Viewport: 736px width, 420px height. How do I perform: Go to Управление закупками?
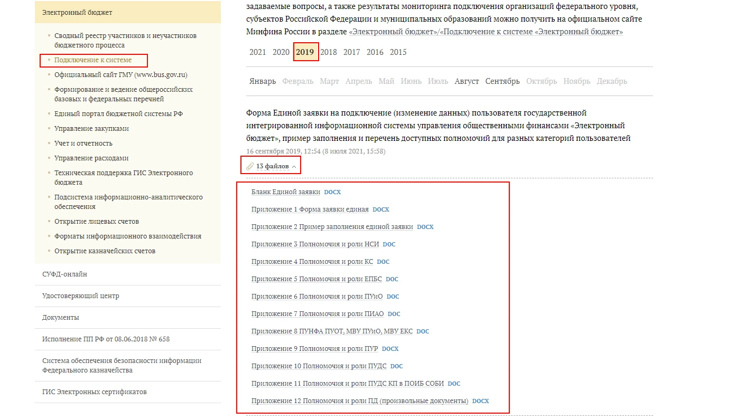pyautogui.click(x=91, y=129)
